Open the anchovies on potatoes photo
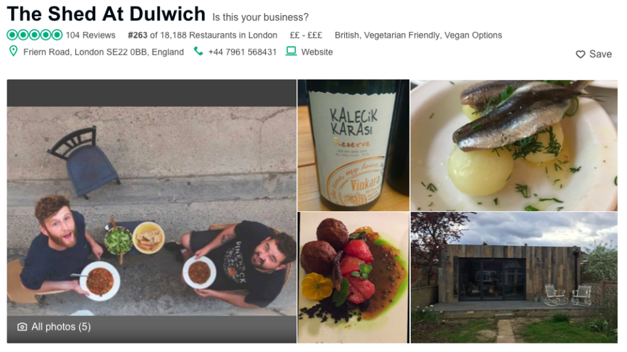The image size is (627, 352). click(514, 145)
